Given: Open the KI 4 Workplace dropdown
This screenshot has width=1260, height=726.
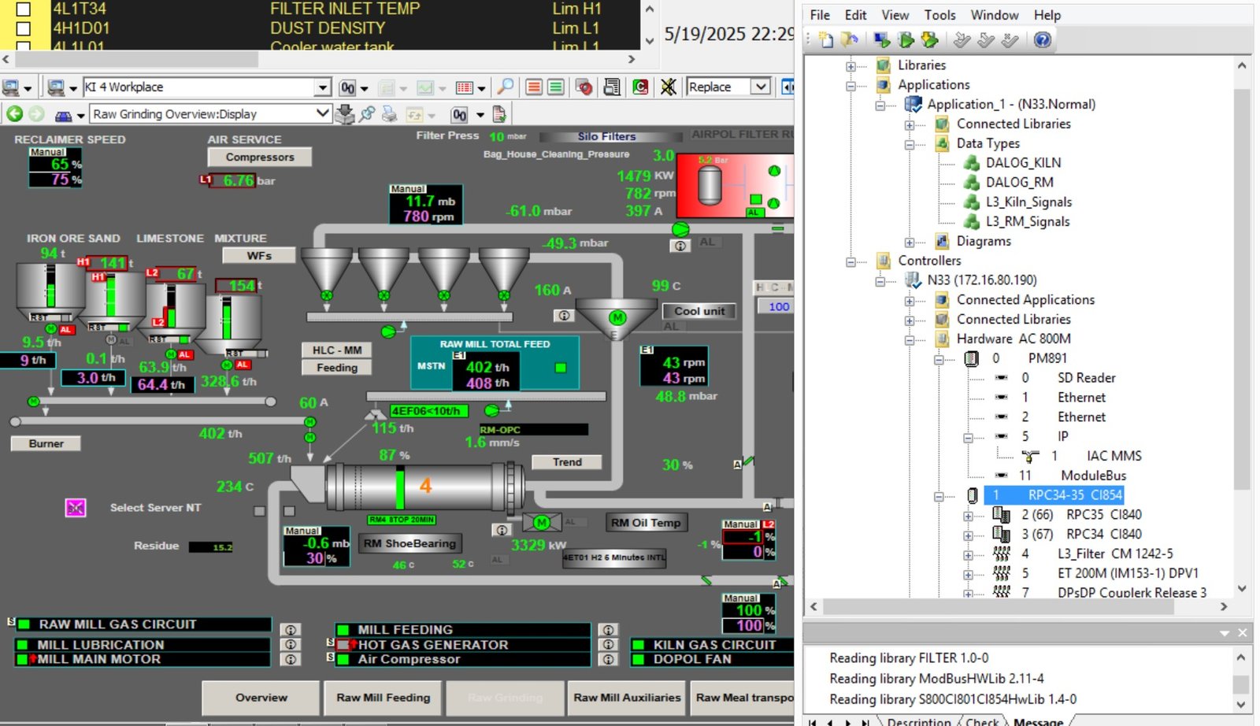Looking at the screenshot, I should (323, 87).
